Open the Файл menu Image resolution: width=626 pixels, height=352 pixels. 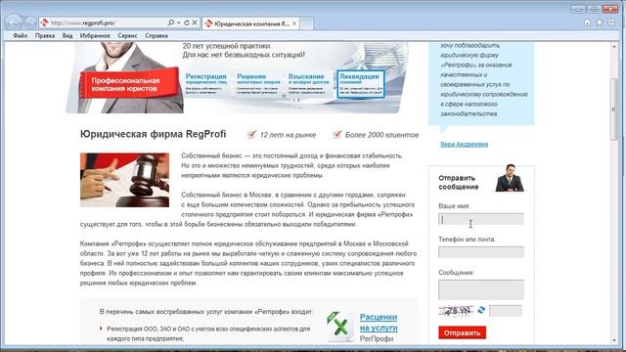[20, 35]
